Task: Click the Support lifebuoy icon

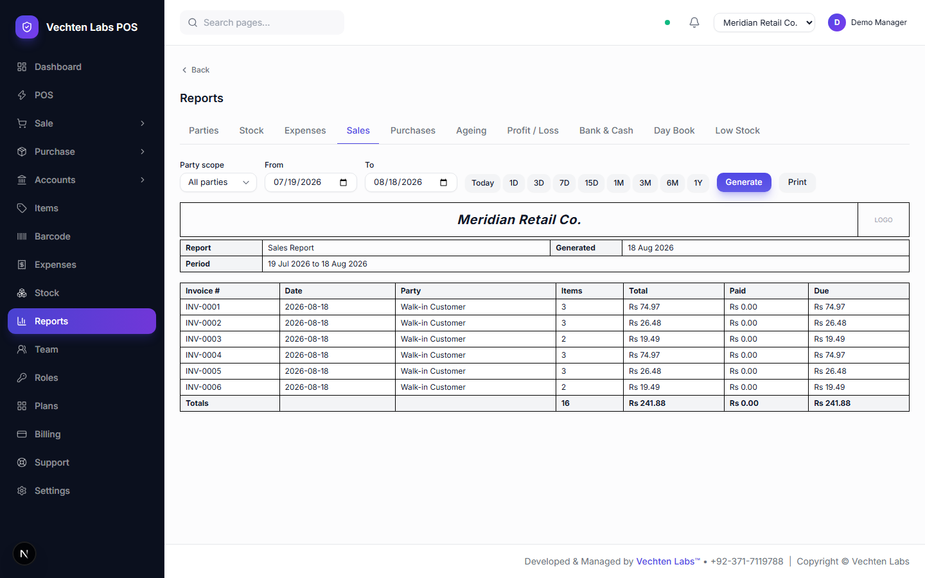Action: pyautogui.click(x=22, y=462)
